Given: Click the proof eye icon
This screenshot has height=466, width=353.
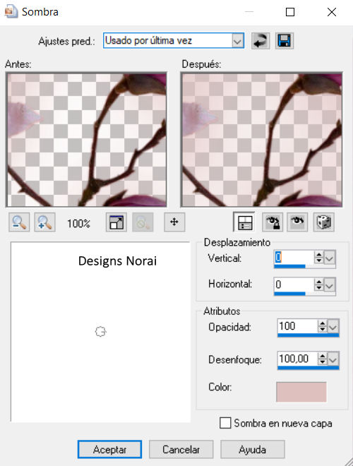Looking at the screenshot, I should (297, 222).
